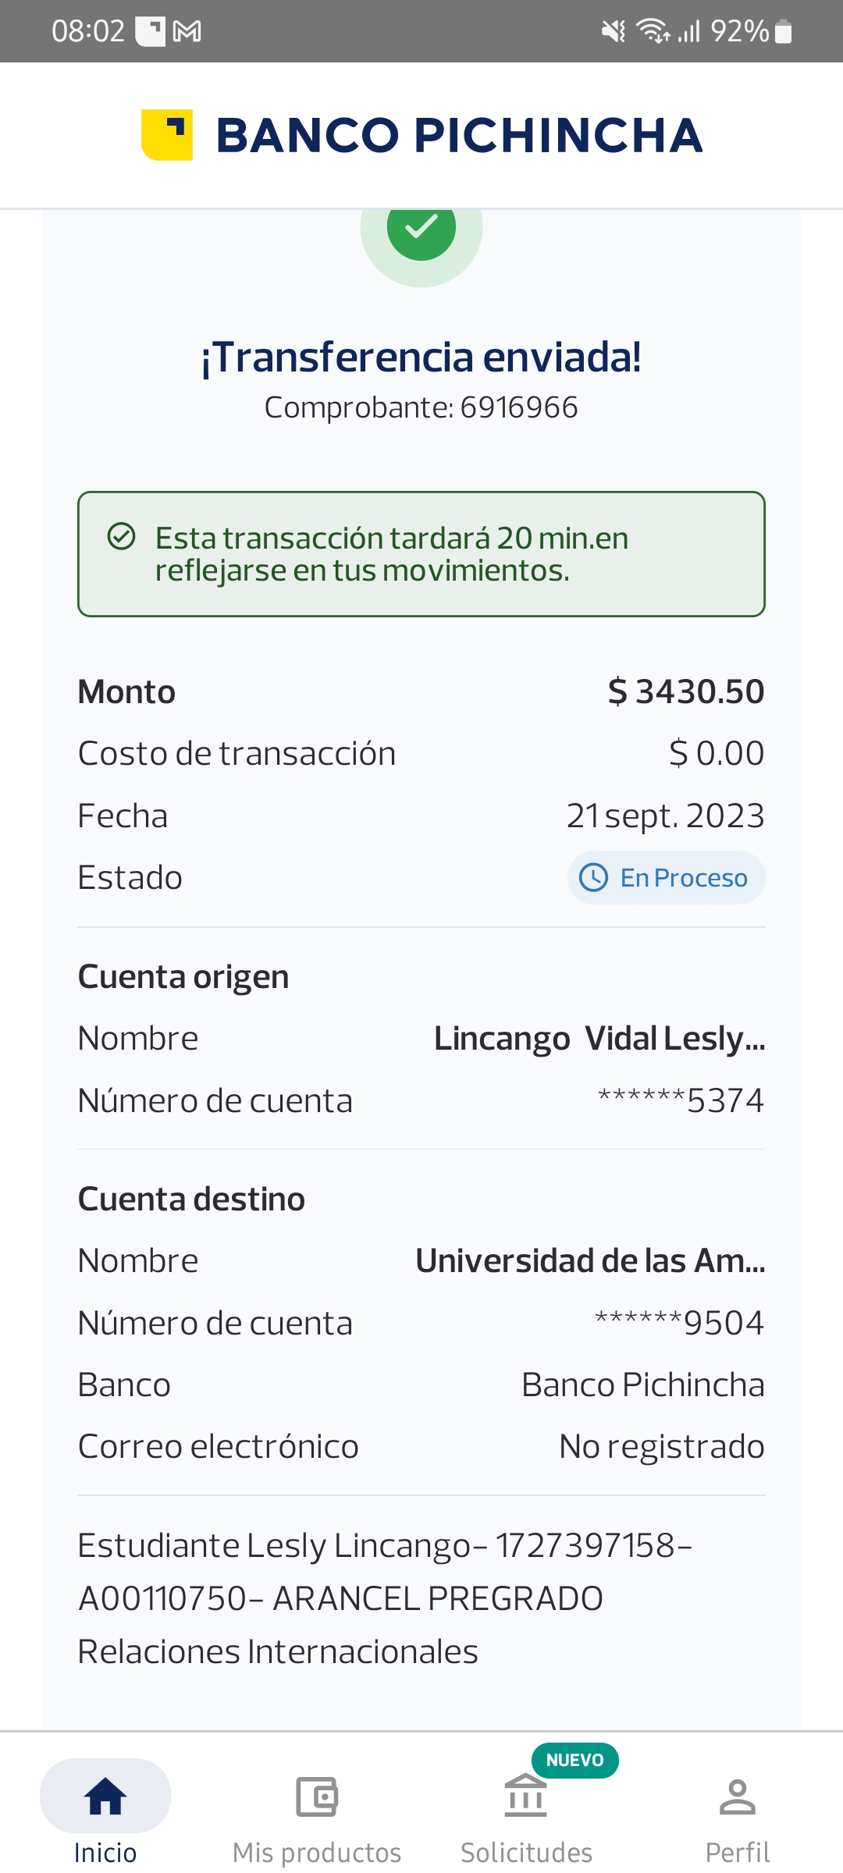This screenshot has width=843, height=1873.
Task: Tap the En Proceso status badge
Action: (666, 878)
